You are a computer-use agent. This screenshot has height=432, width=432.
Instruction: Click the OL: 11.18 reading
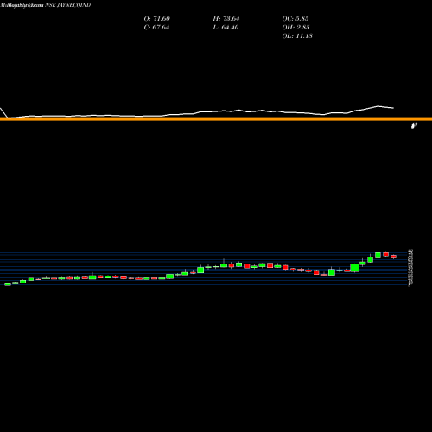297,35
